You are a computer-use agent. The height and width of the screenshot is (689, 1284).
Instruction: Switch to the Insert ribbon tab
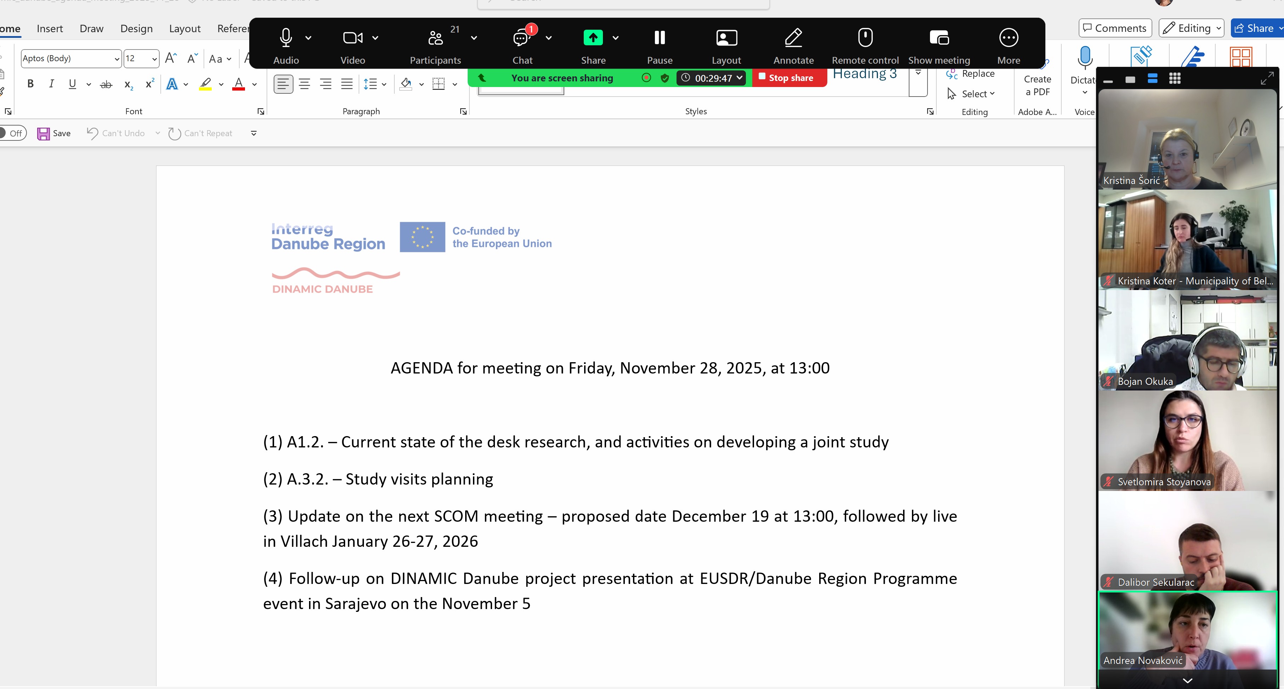[x=50, y=29]
